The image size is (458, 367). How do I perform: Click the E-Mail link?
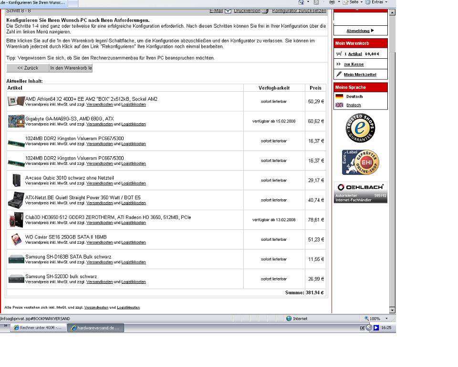point(216,11)
